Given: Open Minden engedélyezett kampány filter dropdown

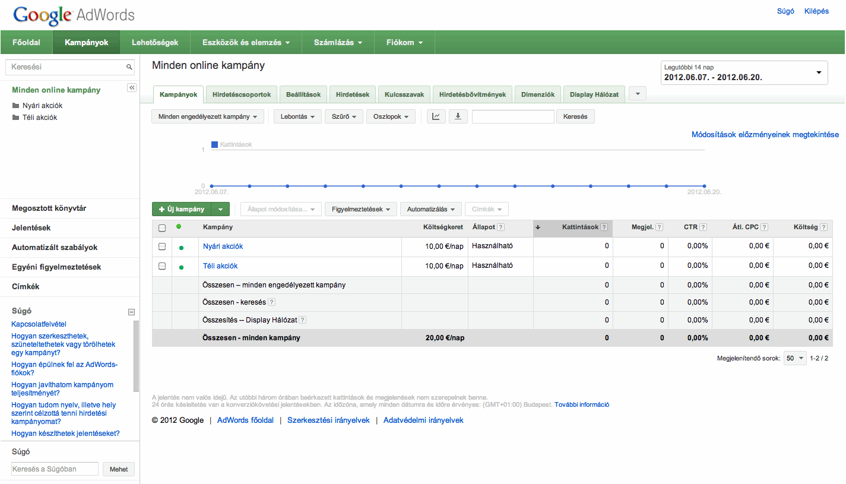Looking at the screenshot, I should pyautogui.click(x=208, y=116).
